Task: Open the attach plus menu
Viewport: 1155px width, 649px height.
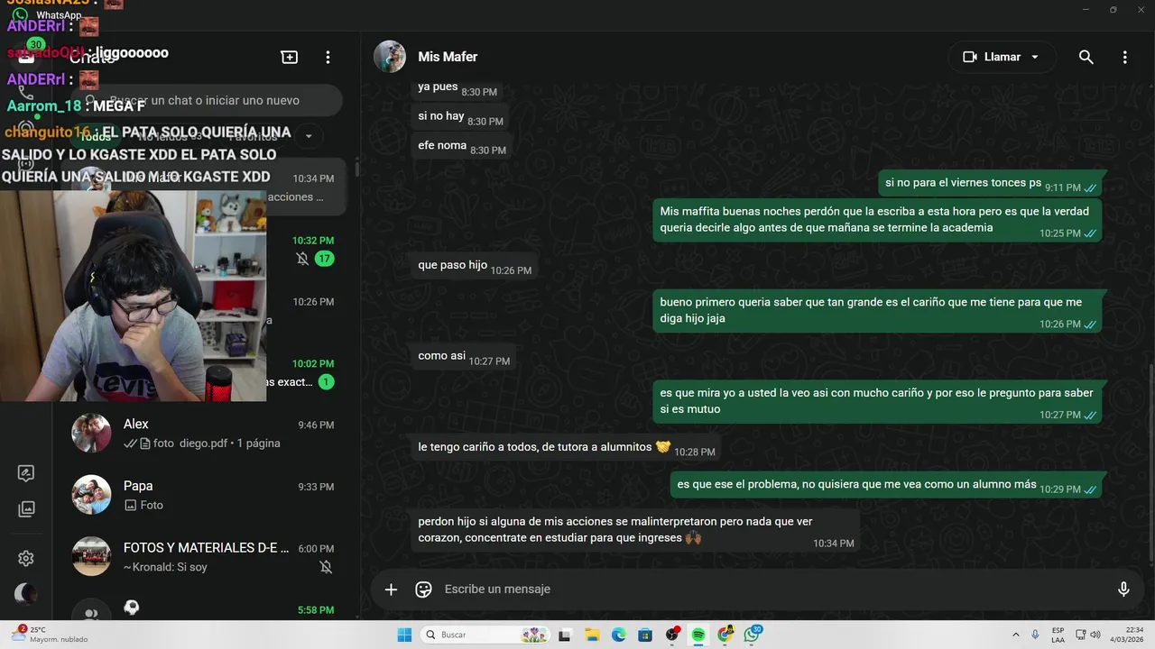Action: point(391,590)
